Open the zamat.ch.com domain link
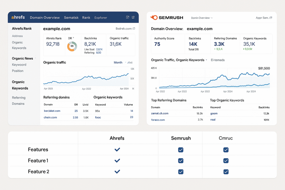This screenshot has width=285, height=190. (159, 113)
